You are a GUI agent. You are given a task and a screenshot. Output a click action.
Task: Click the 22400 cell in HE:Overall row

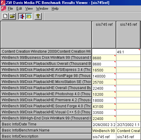coord(104,88)
